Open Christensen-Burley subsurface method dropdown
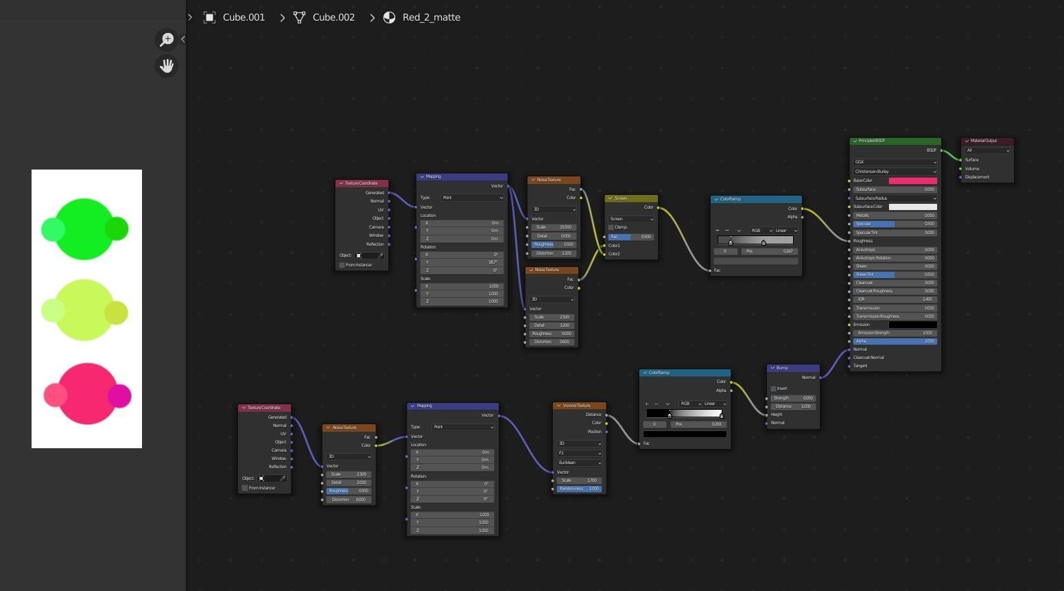Viewport: 1064px width, 591px height. pos(895,172)
